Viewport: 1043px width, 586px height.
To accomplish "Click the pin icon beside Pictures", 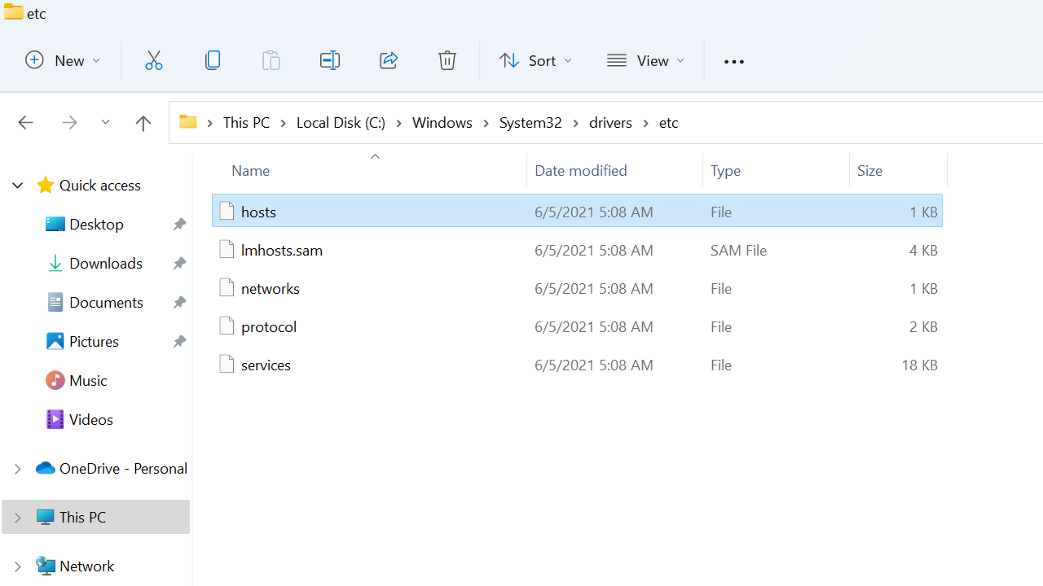I will (x=179, y=342).
